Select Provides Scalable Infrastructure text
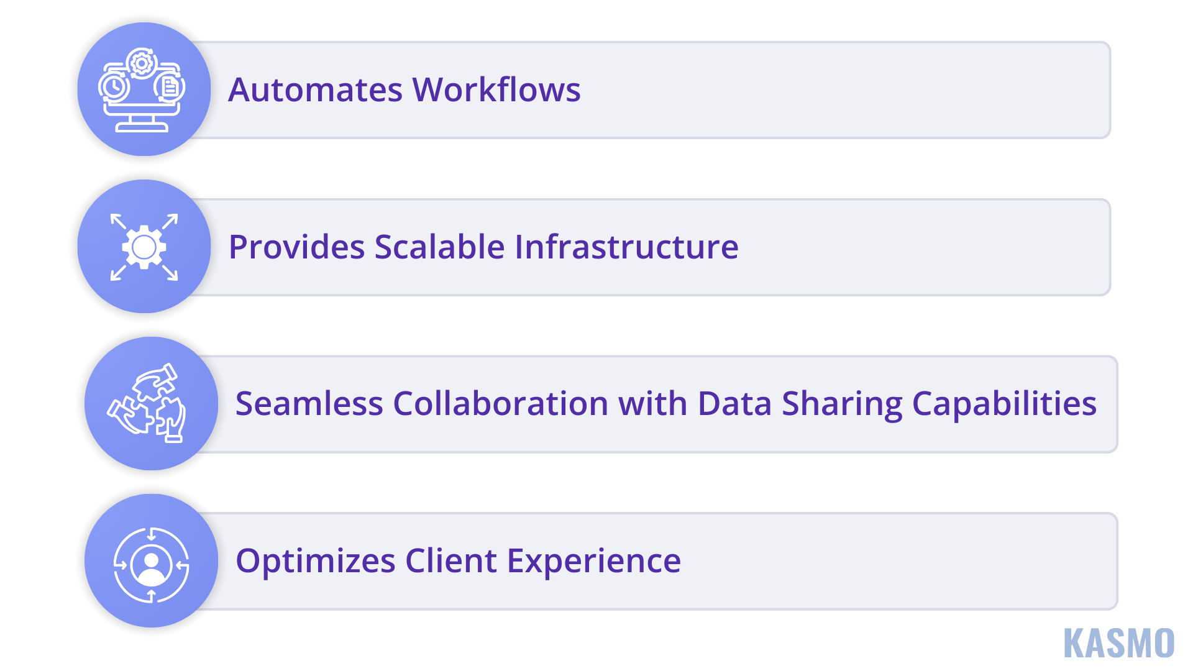This screenshot has height=671, width=1193. click(483, 247)
